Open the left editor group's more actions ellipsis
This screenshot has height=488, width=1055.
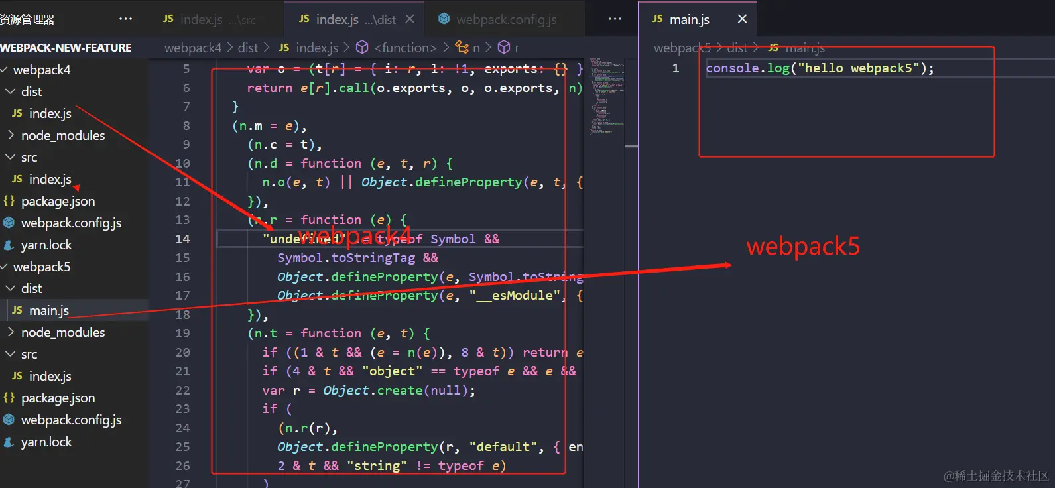(615, 19)
